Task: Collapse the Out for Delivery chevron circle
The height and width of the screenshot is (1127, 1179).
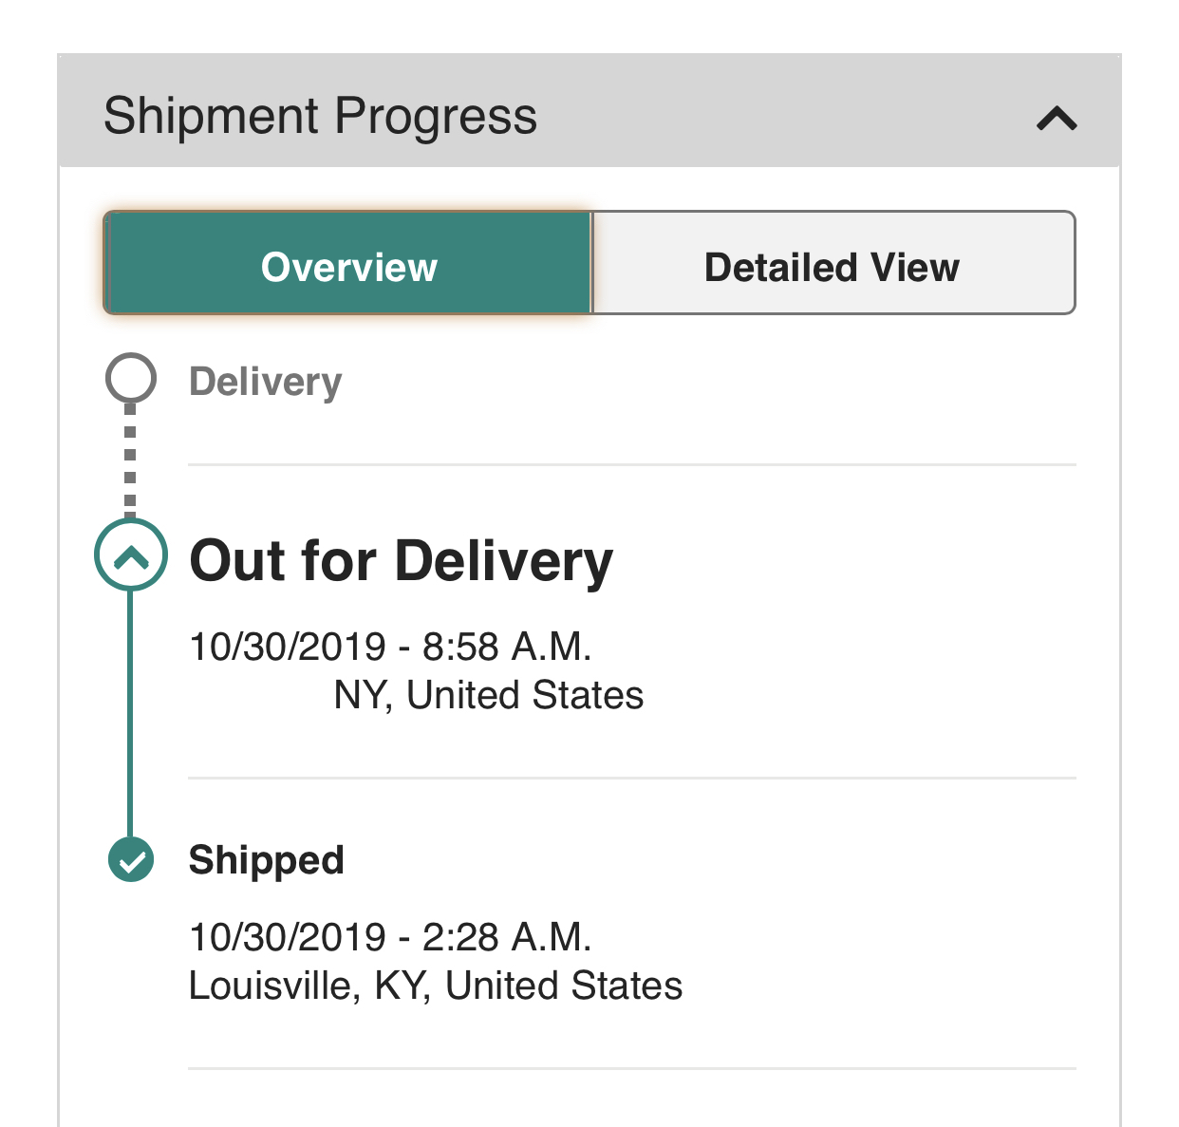Action: coord(131,555)
